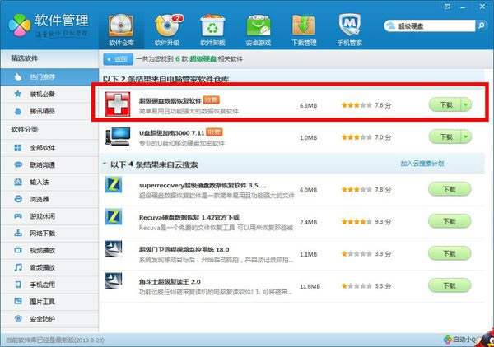
Task: Click the 图片工具 picture icon
Action: tap(18, 302)
